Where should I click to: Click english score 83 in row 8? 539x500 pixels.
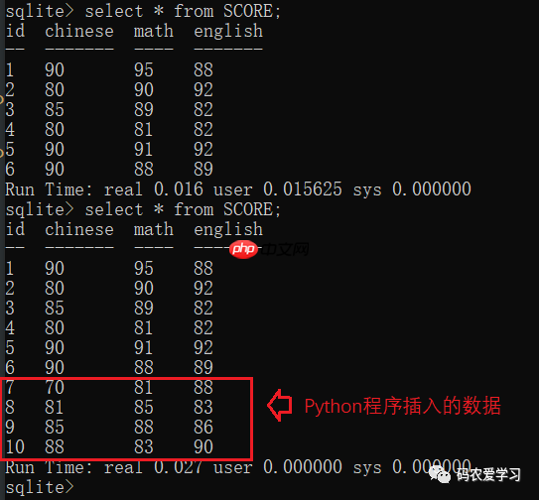click(x=203, y=407)
